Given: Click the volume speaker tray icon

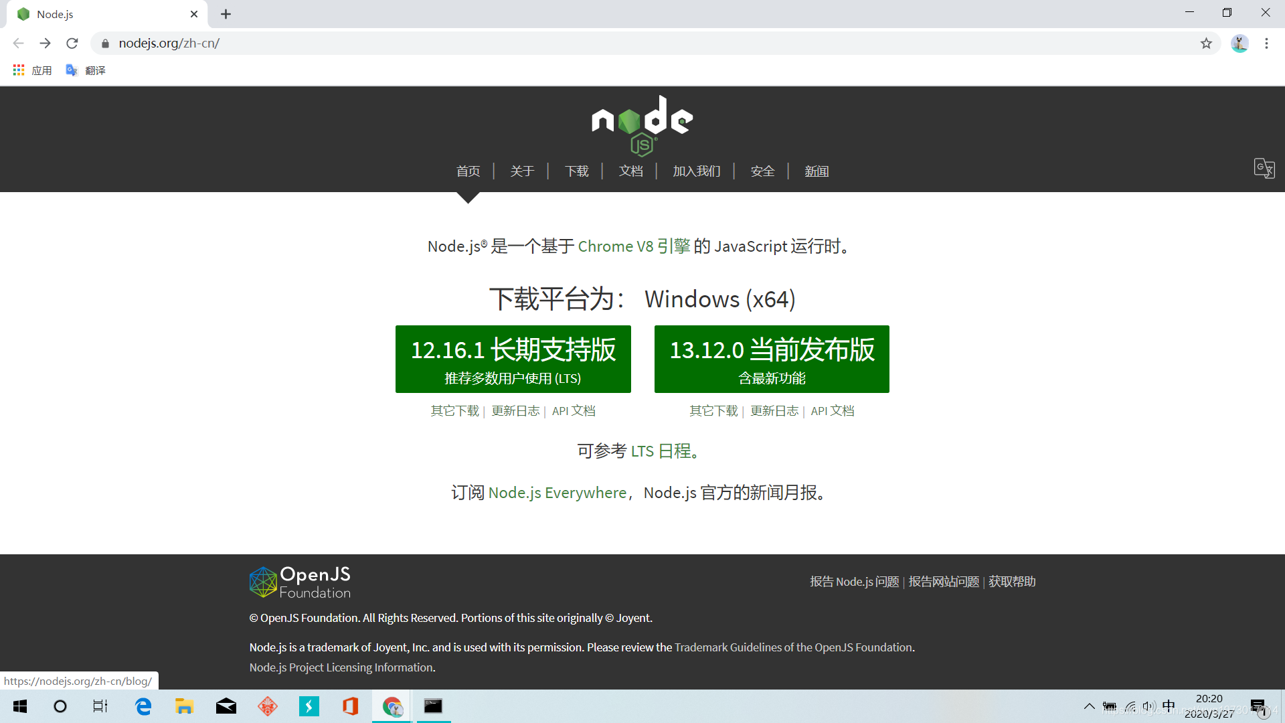Looking at the screenshot, I should (1148, 706).
